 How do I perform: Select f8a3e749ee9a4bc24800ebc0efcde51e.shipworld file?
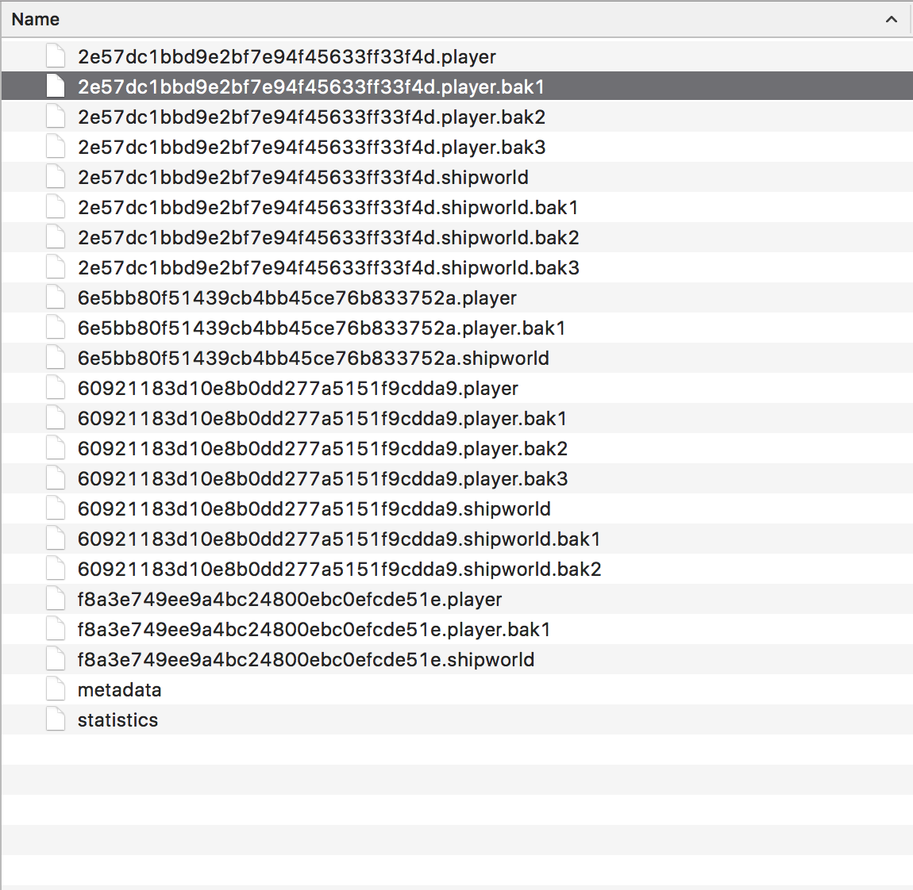coord(306,660)
